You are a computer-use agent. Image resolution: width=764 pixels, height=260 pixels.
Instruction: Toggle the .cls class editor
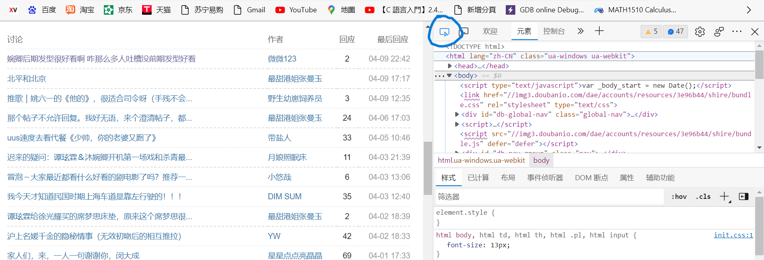[x=703, y=196]
